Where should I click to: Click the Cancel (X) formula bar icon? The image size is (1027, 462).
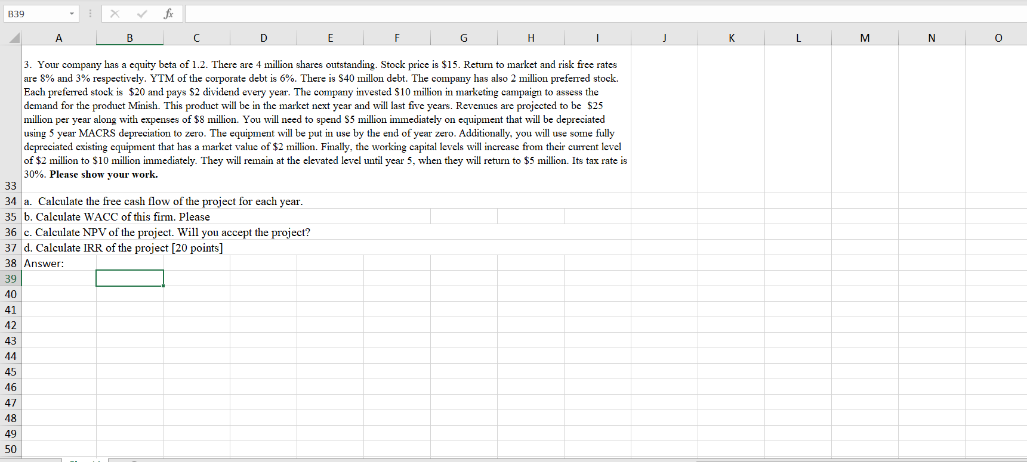[115, 14]
